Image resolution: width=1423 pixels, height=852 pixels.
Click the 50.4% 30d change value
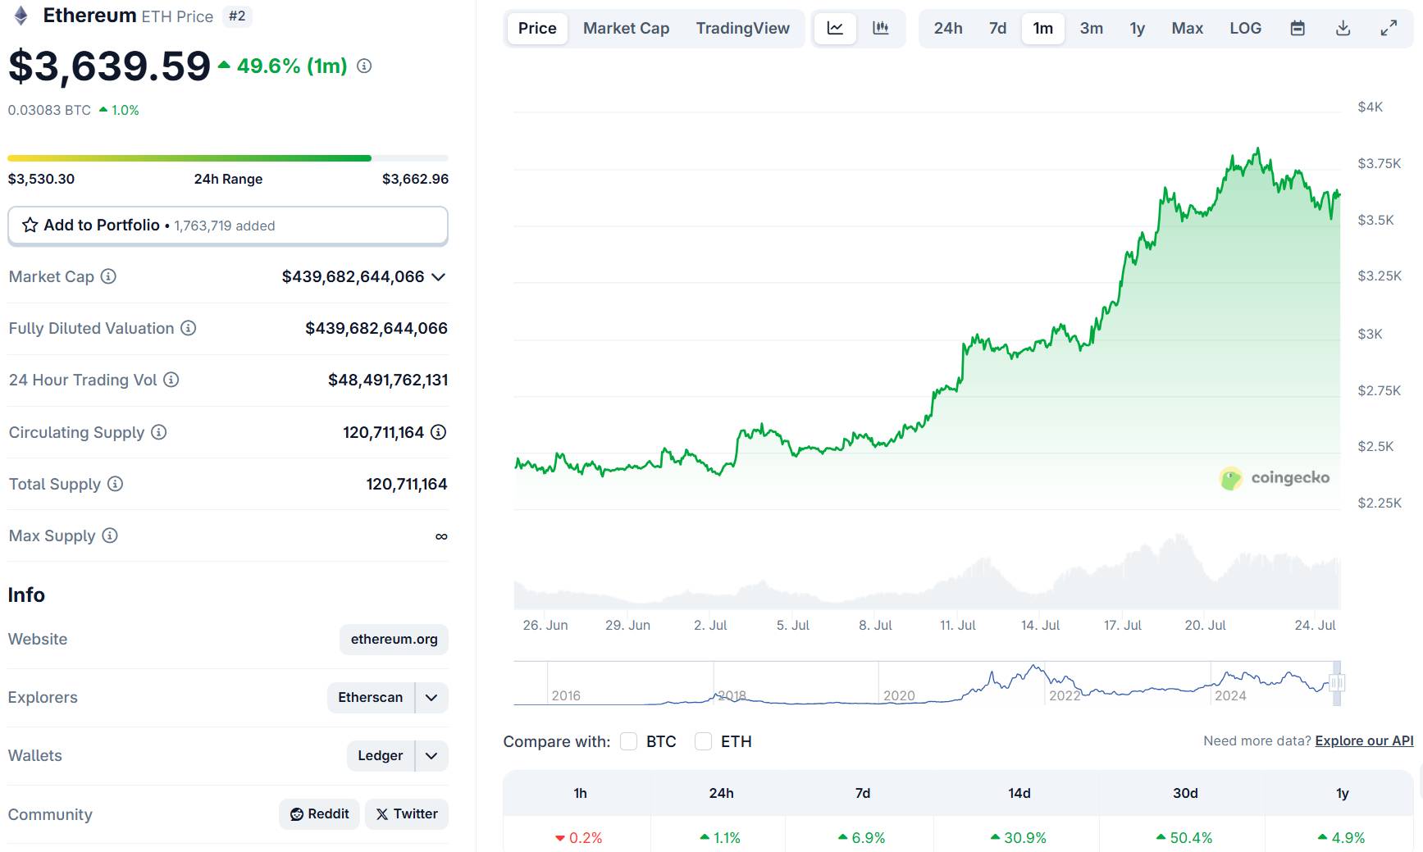click(x=1184, y=838)
